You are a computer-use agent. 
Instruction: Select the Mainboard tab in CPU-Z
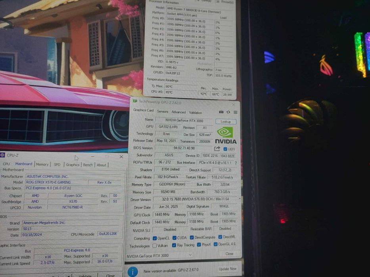(24, 164)
